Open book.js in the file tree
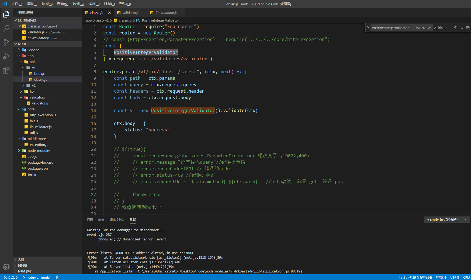471x280 pixels. (47, 73)
